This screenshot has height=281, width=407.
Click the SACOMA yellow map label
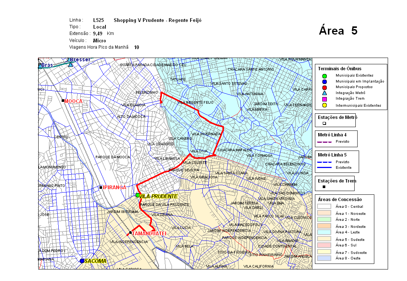(x=95, y=261)
